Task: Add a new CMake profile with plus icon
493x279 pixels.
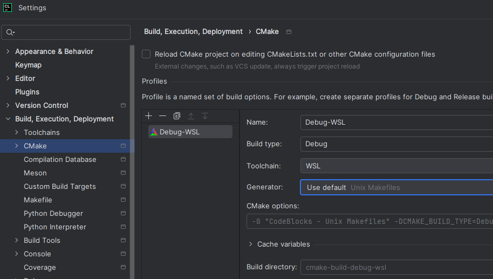Action: pyautogui.click(x=149, y=116)
